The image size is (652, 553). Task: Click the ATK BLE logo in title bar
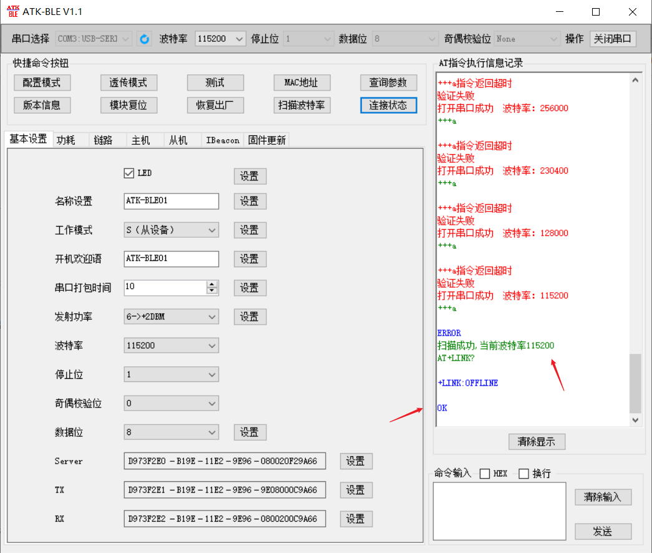click(x=12, y=11)
